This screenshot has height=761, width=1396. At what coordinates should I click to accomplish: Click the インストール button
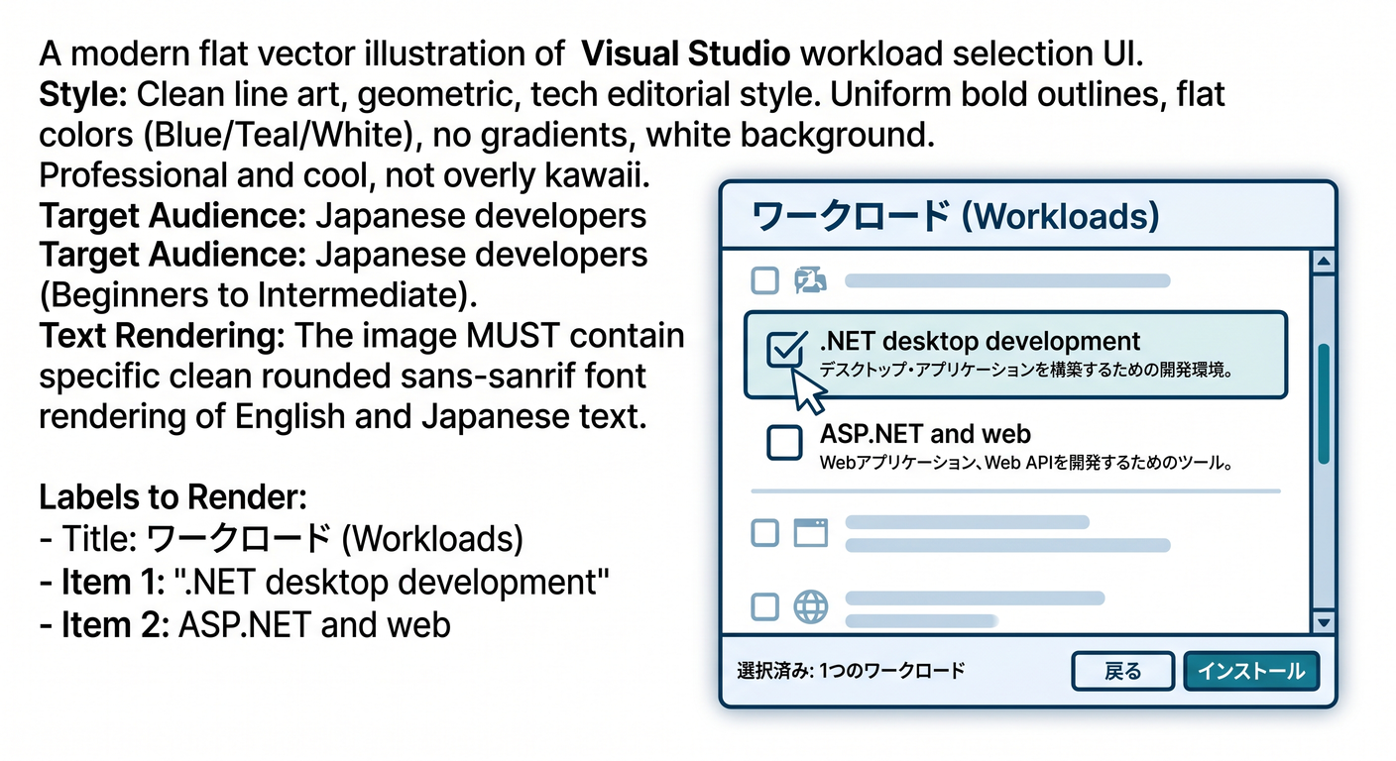click(1251, 671)
